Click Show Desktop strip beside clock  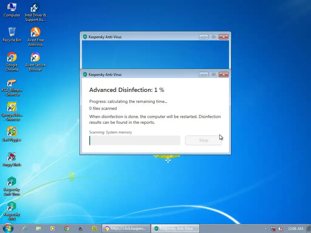[x=309, y=228]
